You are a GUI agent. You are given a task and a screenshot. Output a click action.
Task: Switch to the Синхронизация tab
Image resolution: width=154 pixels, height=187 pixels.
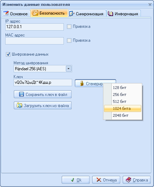[87, 14]
